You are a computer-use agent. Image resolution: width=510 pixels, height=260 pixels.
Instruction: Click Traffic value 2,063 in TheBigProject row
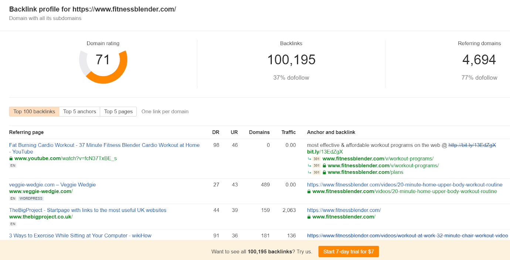[x=289, y=210]
